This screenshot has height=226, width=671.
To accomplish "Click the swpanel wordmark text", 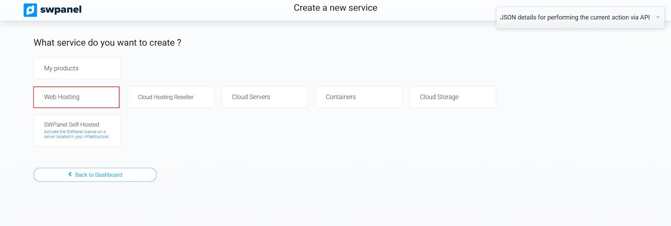I will [61, 10].
